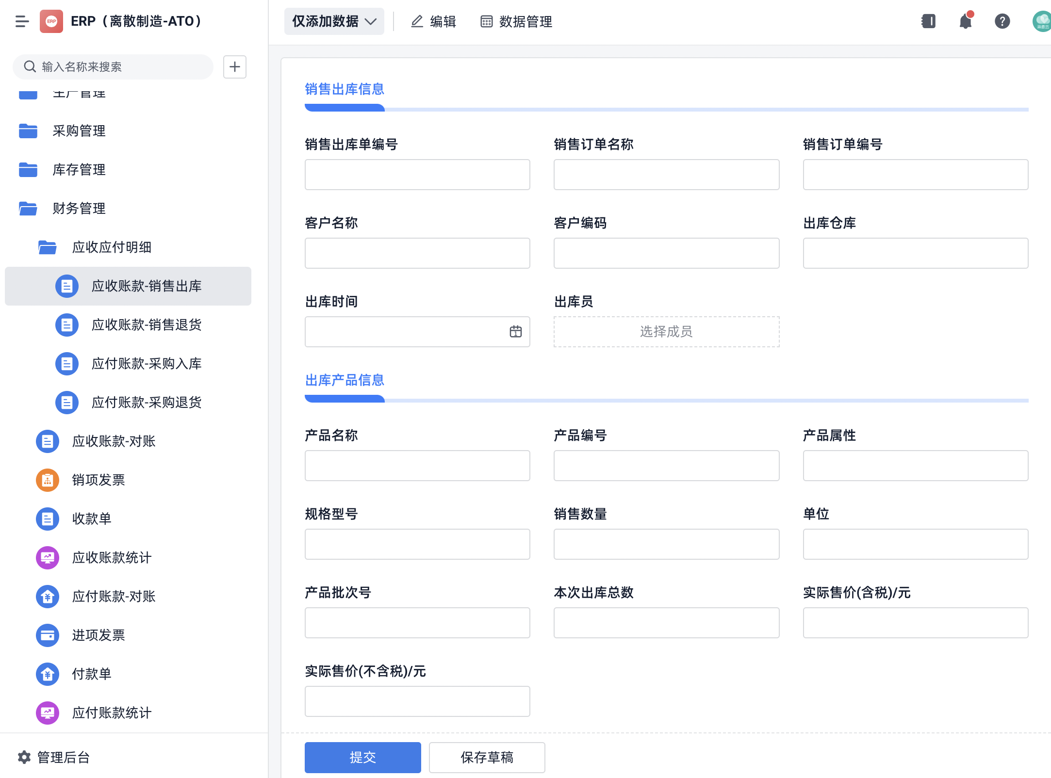Click the 销项发票 orange icon

(x=48, y=480)
